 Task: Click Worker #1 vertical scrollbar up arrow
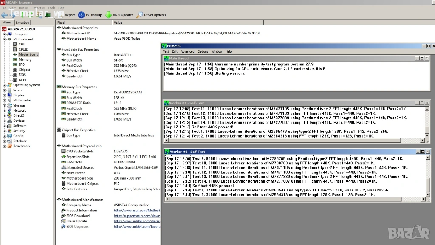pos(427,109)
